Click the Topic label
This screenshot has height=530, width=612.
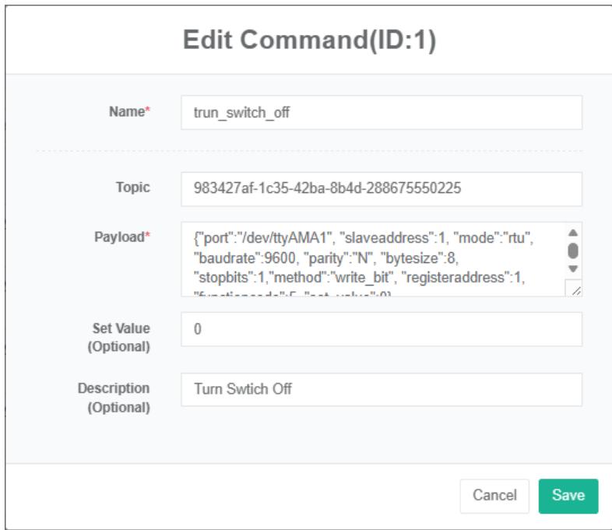click(135, 188)
